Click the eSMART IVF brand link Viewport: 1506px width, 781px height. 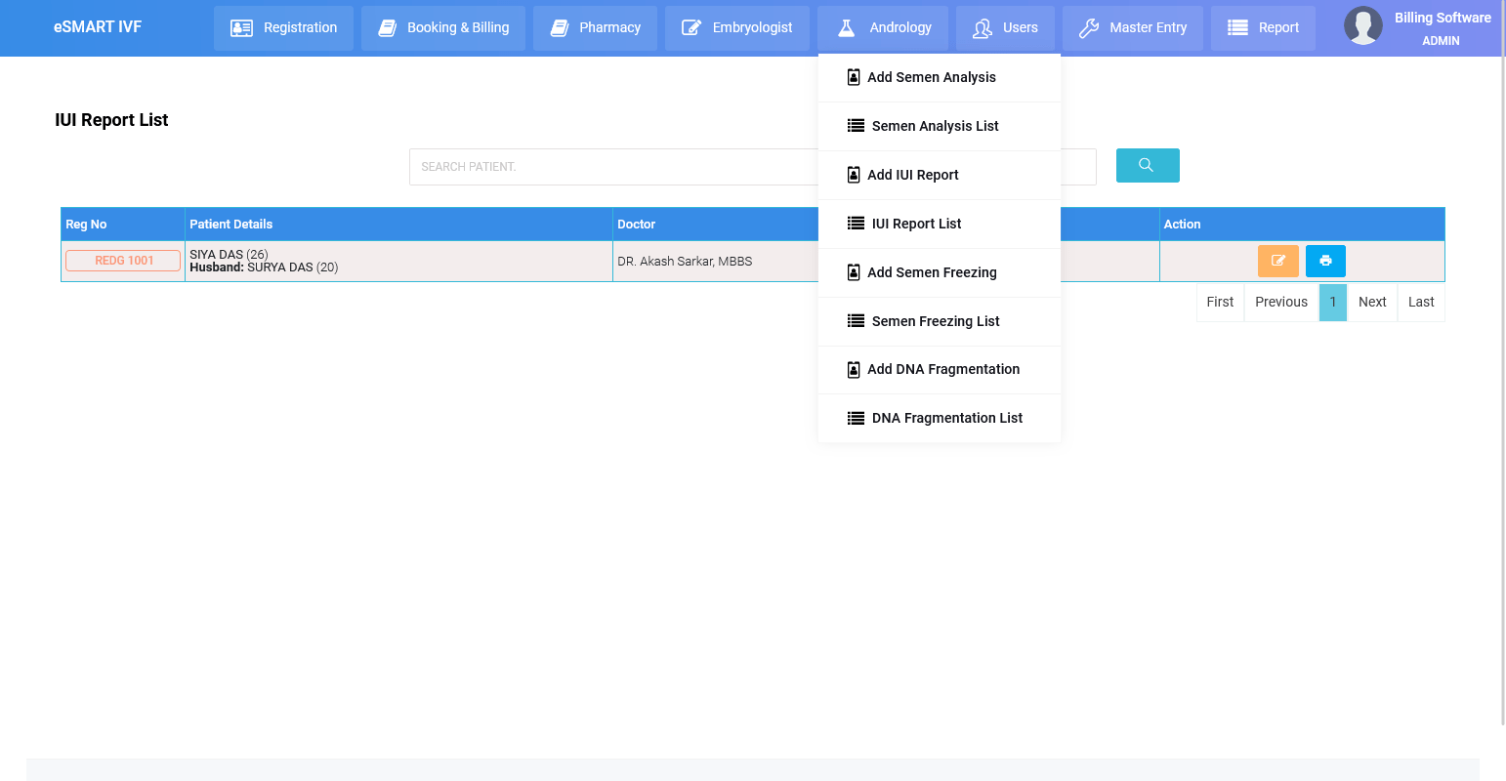point(98,26)
